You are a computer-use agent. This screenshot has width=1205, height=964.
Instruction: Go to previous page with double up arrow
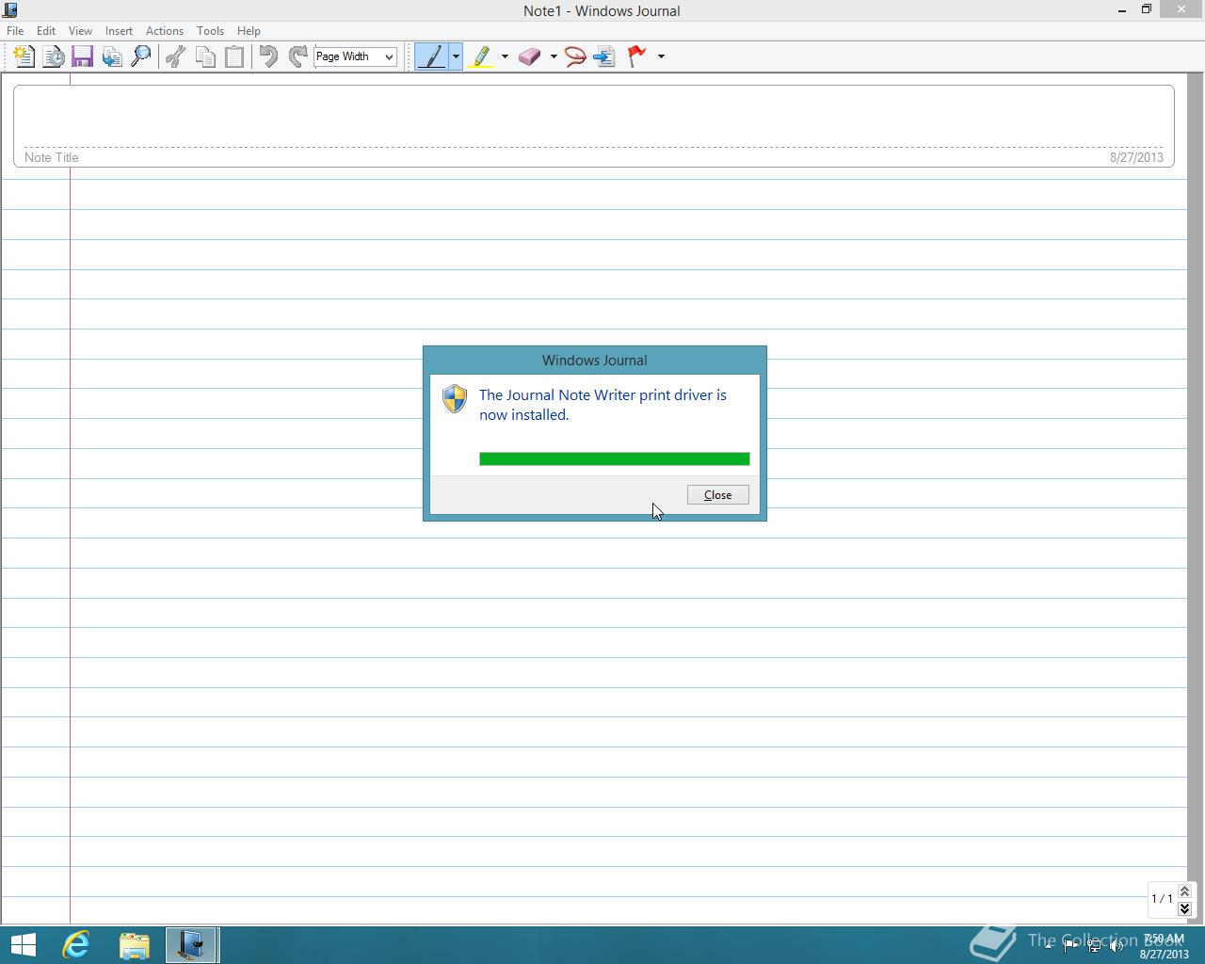coord(1184,891)
